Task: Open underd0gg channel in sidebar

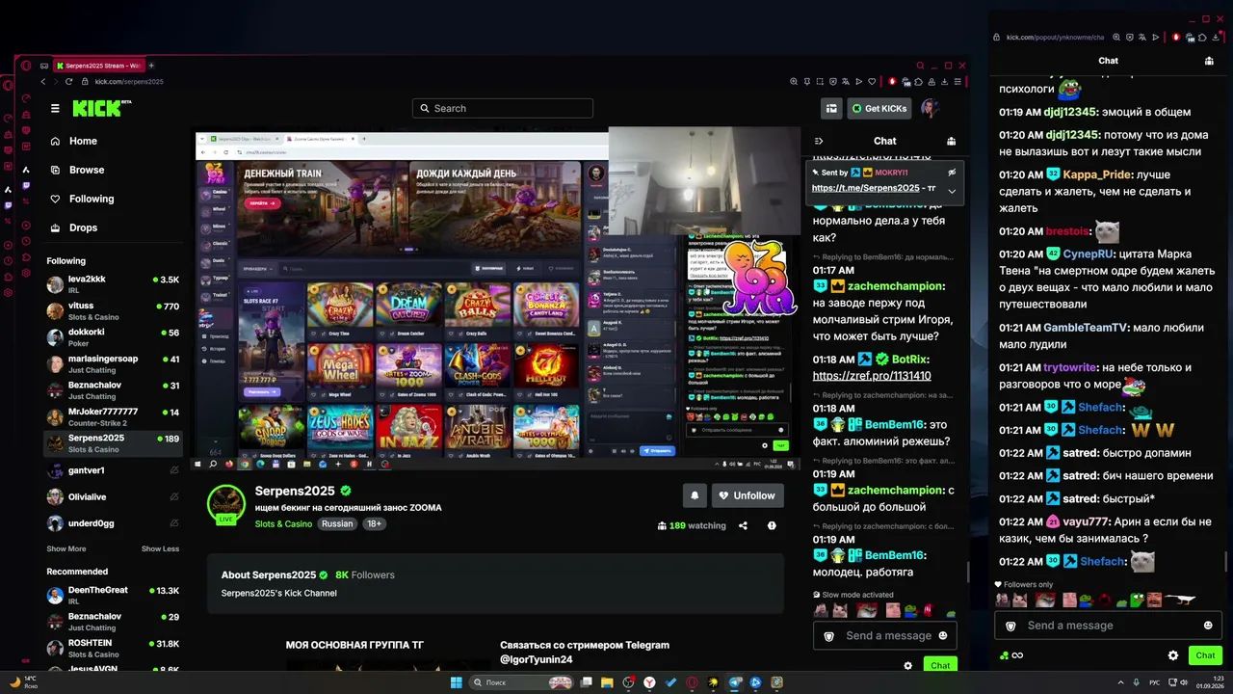Action: [113, 523]
